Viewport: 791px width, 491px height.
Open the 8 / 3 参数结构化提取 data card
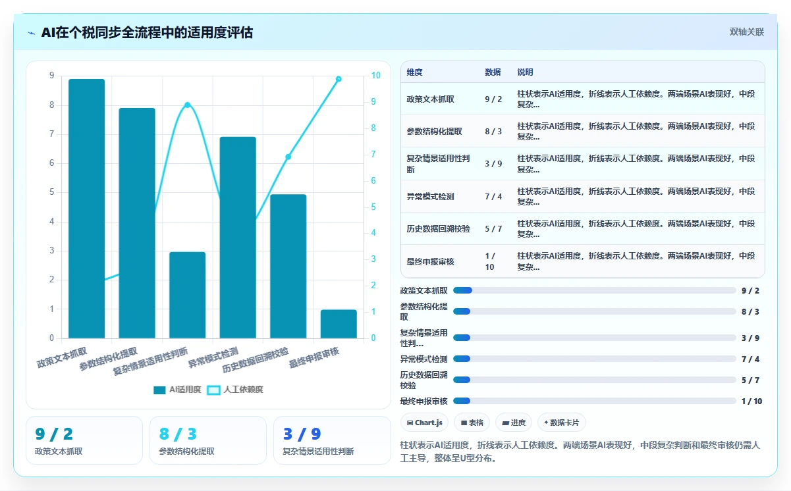coord(208,440)
